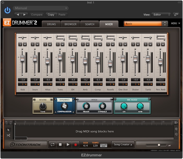This screenshot has width=183, height=159.
Task: Click bar 5 on timeline ruler
Action: tap(55, 122)
